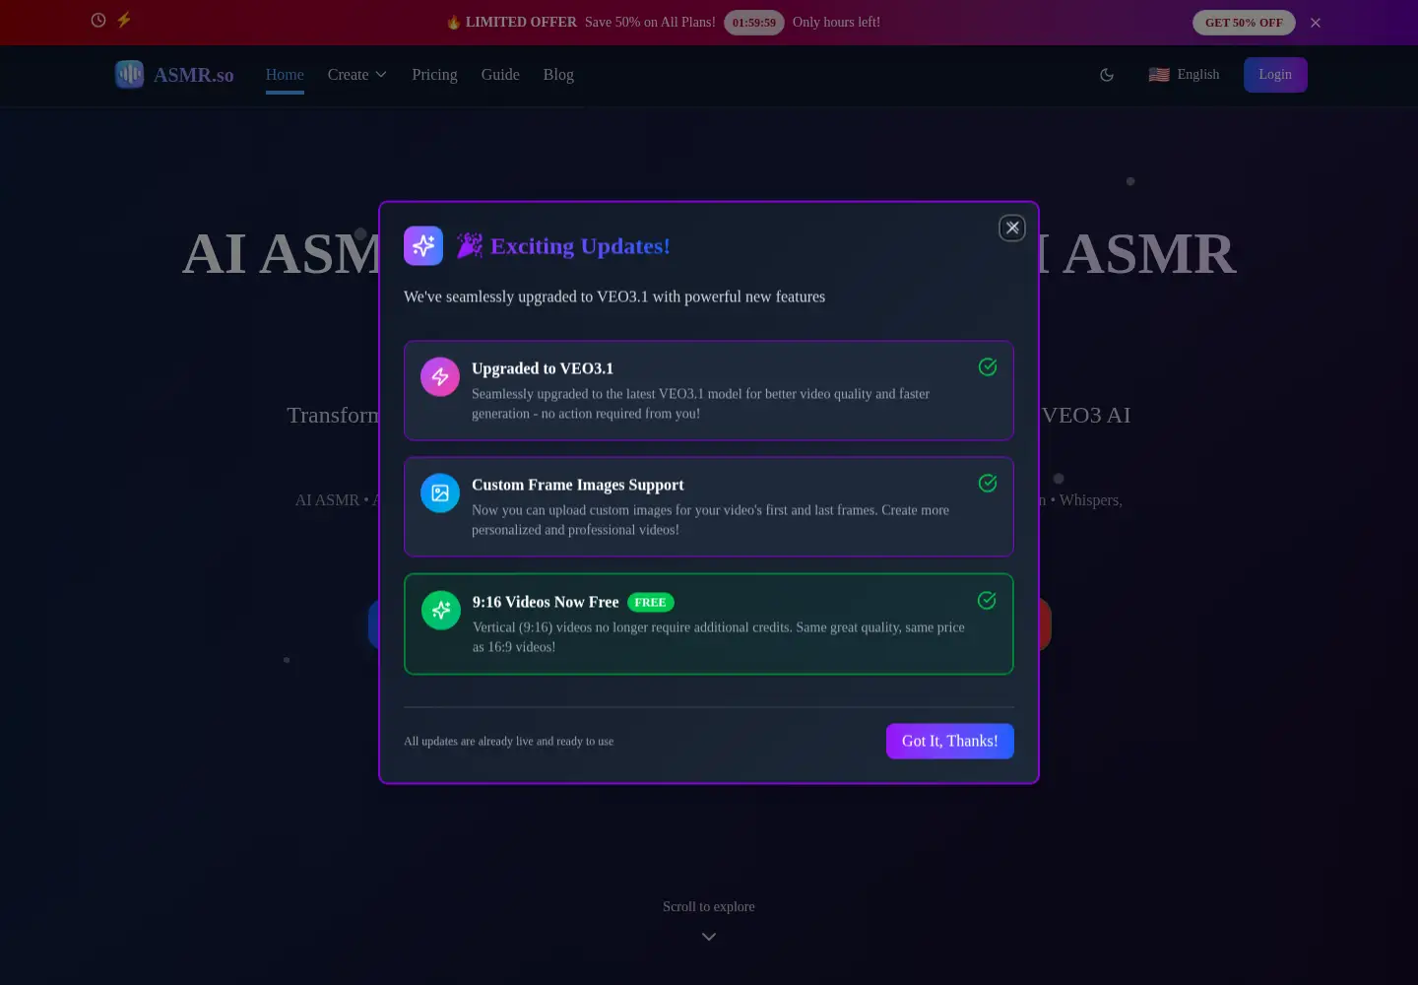Click the 'Save 50% on All Plans!' text
This screenshot has height=985, width=1418.
pyautogui.click(x=650, y=22)
